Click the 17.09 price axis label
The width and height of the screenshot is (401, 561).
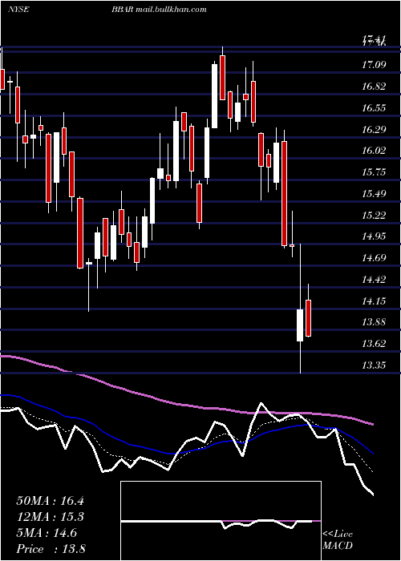374,65
